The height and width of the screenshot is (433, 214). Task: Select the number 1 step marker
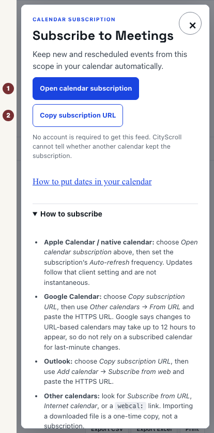coord(8,89)
